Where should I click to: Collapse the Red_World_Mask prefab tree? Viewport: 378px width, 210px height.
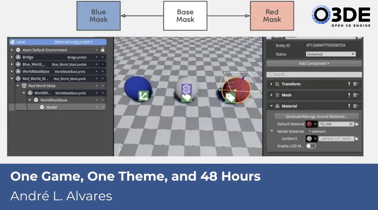pyautogui.click(x=12, y=78)
